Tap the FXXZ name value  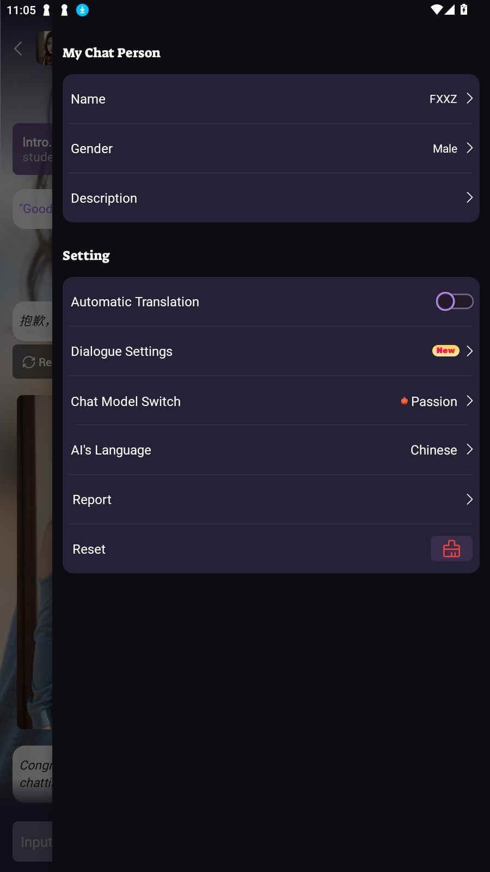(x=443, y=99)
